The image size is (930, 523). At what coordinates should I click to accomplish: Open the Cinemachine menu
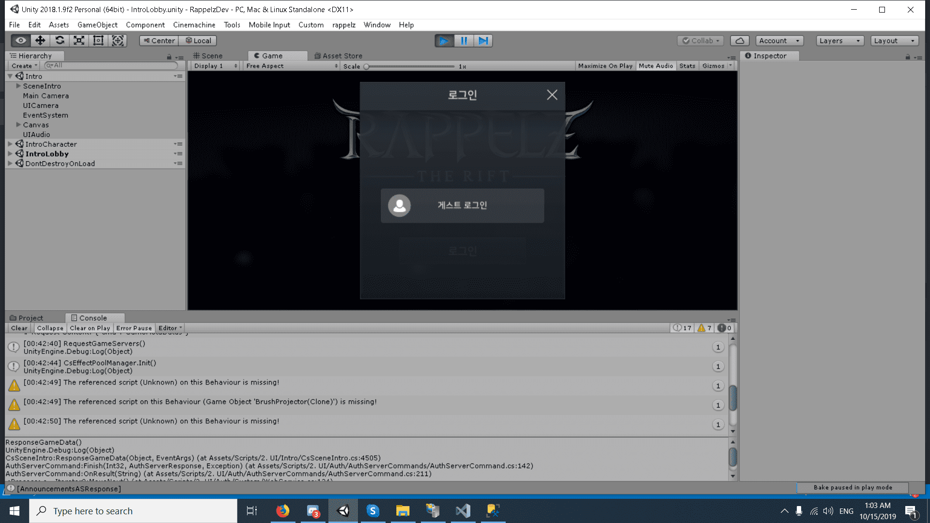194,25
